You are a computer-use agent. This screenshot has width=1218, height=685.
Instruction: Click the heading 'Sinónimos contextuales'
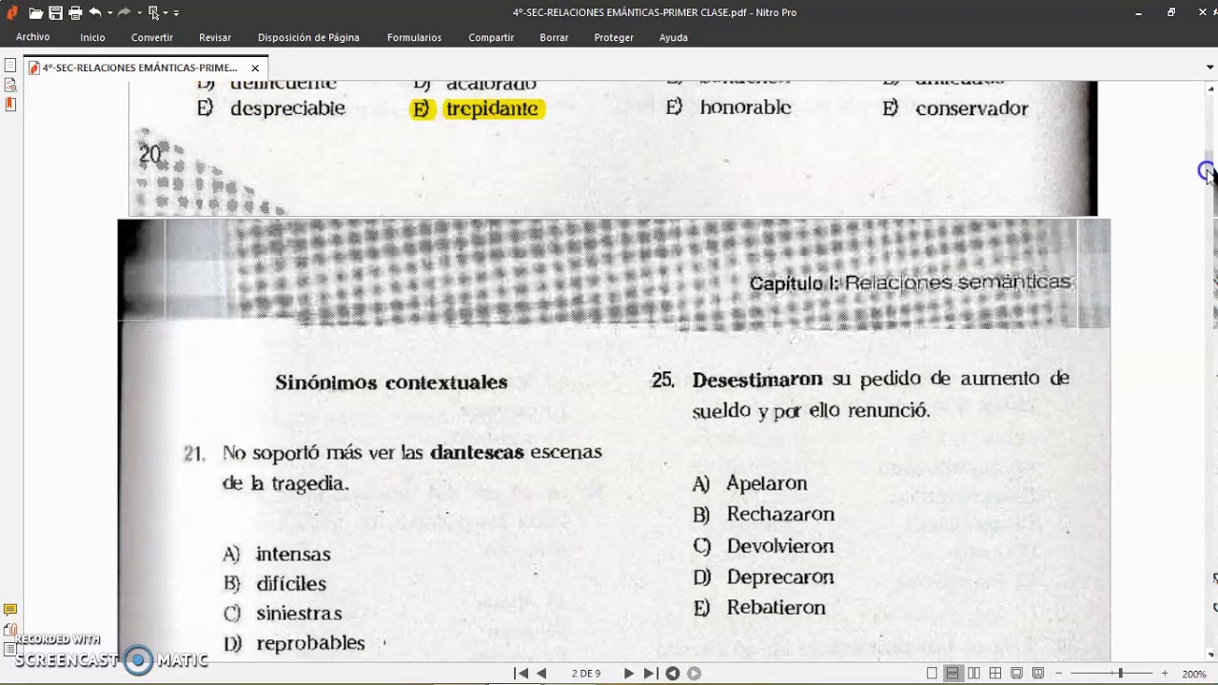pyautogui.click(x=391, y=382)
